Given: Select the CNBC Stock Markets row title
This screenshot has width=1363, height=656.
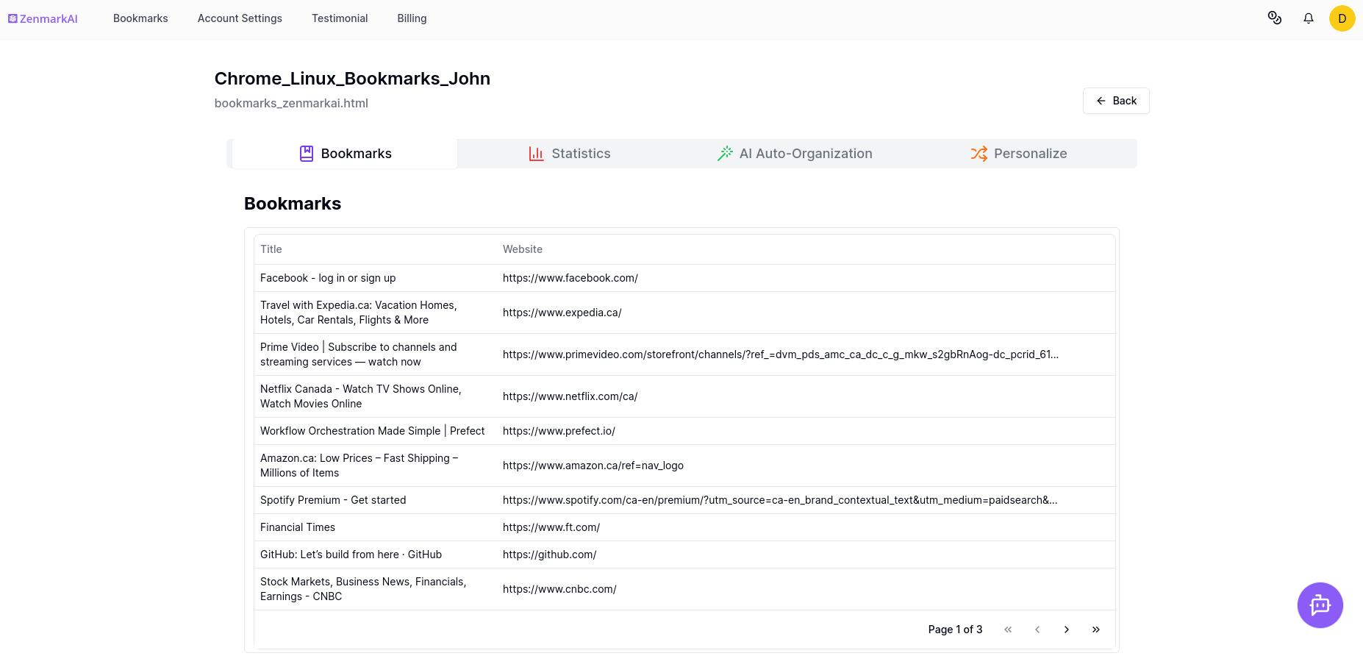Looking at the screenshot, I should point(363,589).
